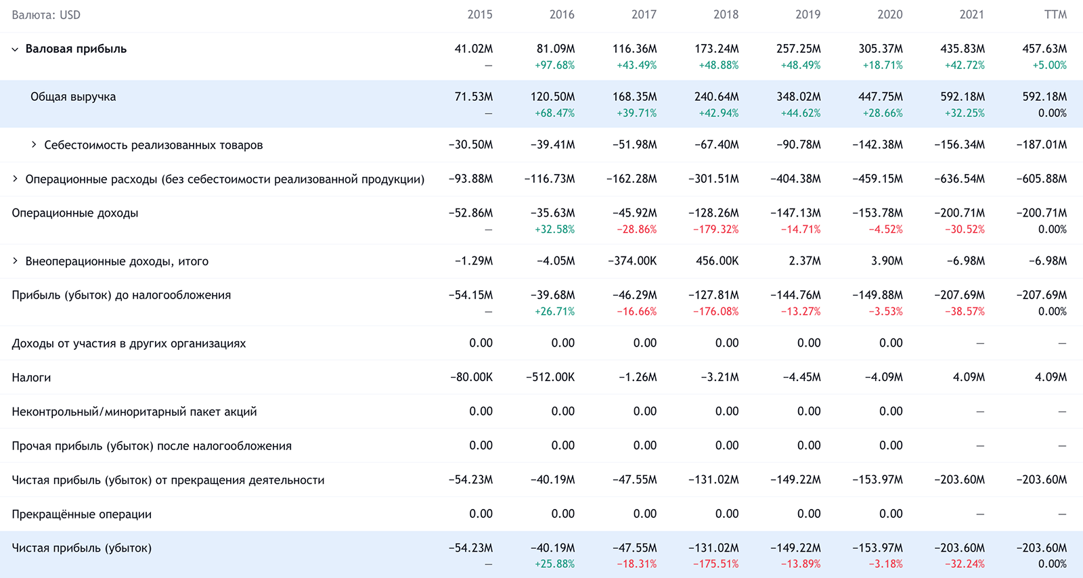Click Прочая прибыль (убыток) после налогообложения
Screen dimensions: 1083x578
point(152,446)
